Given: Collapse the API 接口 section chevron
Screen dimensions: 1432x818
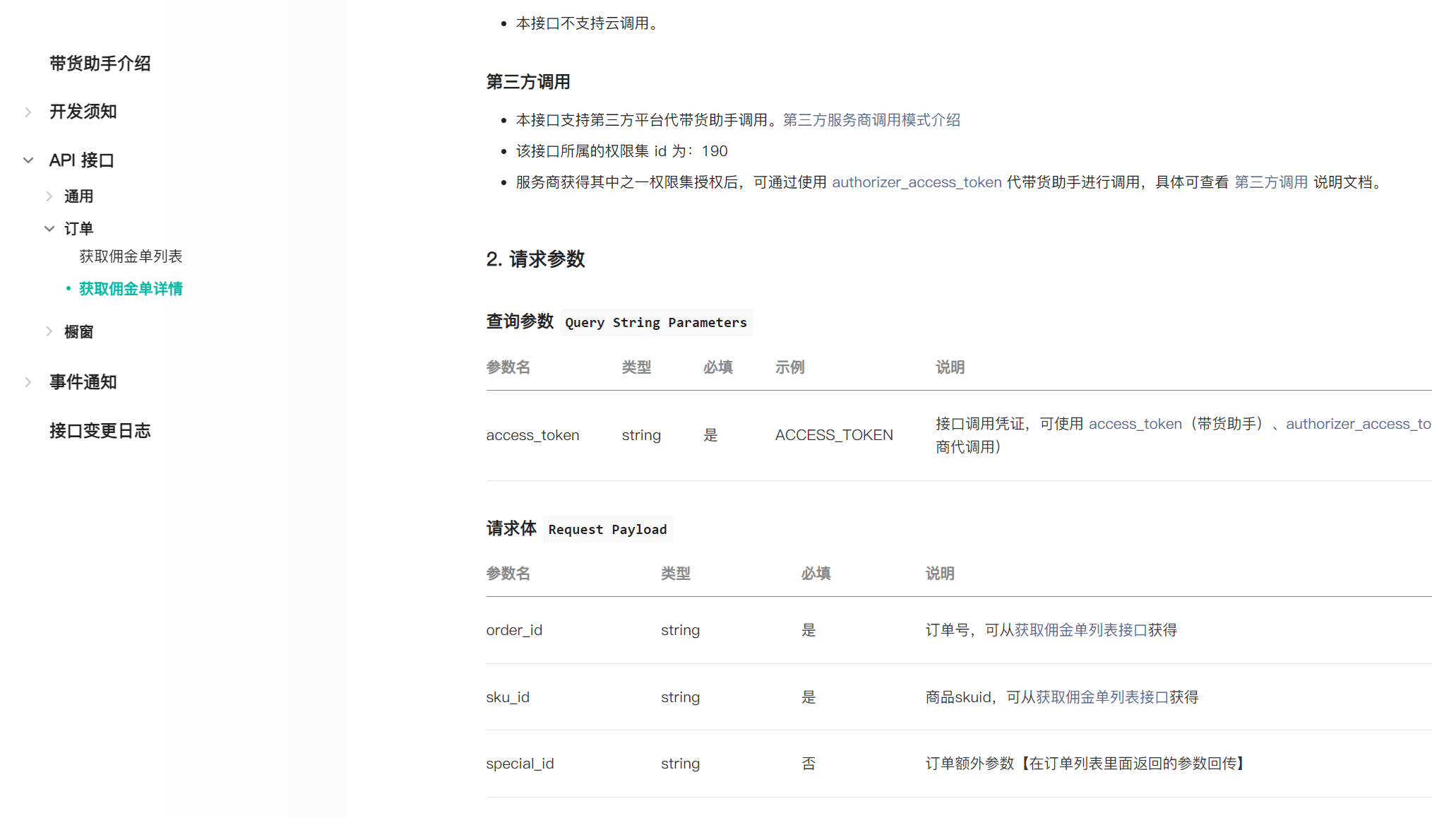Looking at the screenshot, I should point(28,160).
